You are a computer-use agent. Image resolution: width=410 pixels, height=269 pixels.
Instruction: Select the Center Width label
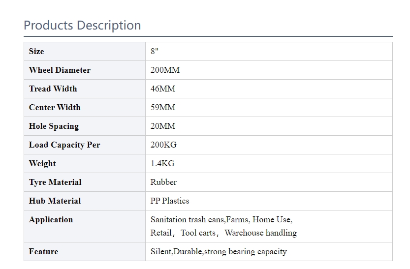pyautogui.click(x=55, y=107)
